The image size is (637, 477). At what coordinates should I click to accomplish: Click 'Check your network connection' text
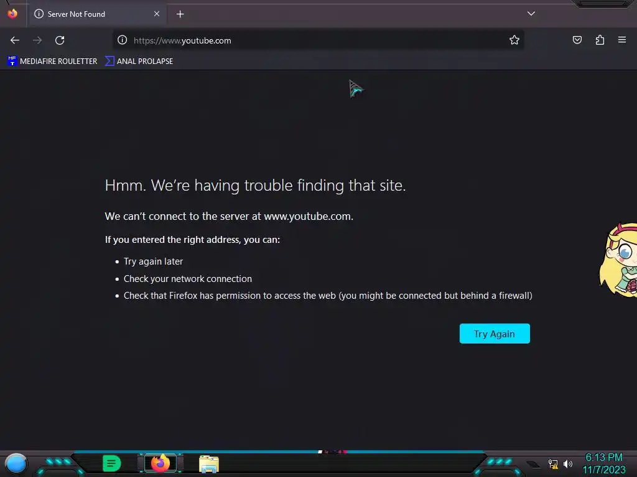point(188,279)
